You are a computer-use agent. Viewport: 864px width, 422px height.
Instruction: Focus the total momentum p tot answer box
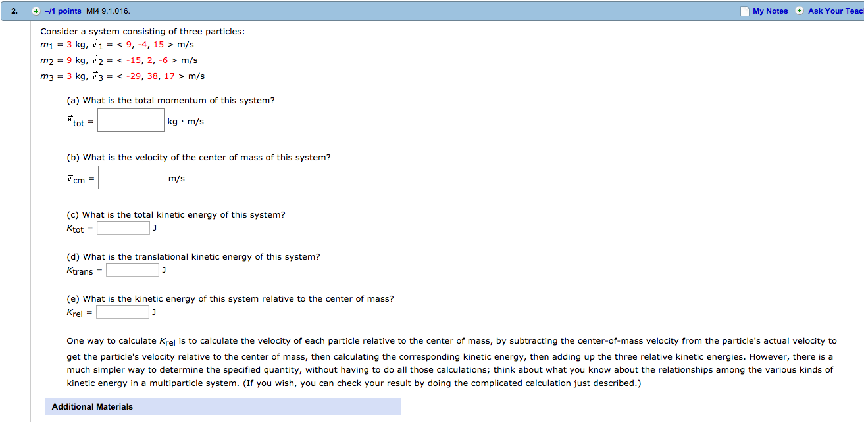(x=131, y=120)
